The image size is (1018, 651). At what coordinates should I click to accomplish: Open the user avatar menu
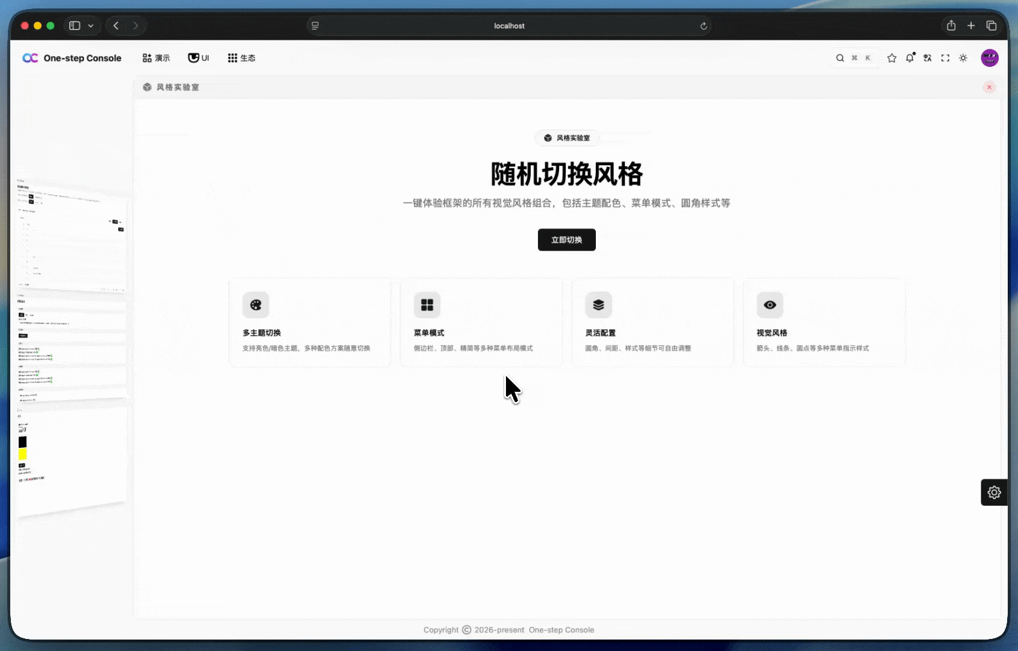click(x=990, y=58)
